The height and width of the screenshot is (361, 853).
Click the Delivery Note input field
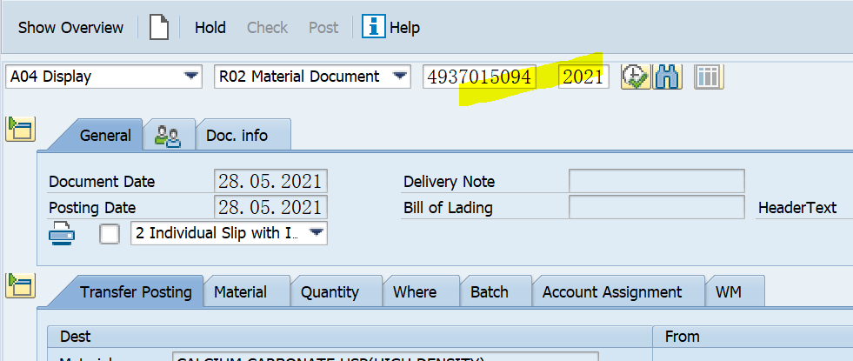click(656, 181)
